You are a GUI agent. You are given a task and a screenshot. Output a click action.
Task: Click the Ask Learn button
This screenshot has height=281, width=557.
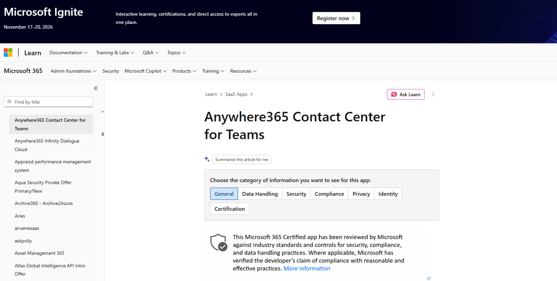pyautogui.click(x=405, y=95)
